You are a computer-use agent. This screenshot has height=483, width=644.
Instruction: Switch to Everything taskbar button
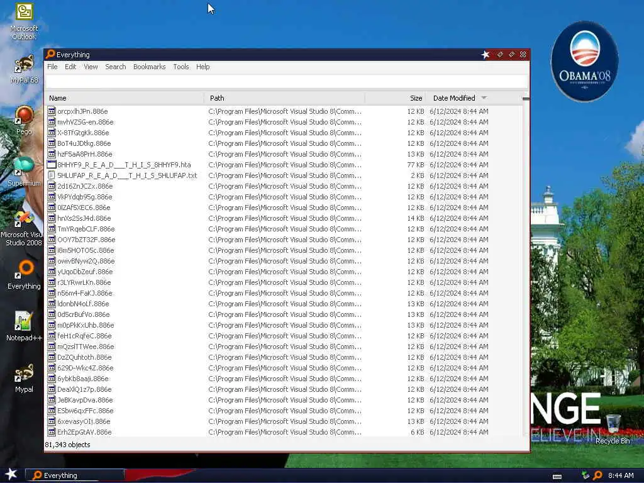click(x=75, y=475)
